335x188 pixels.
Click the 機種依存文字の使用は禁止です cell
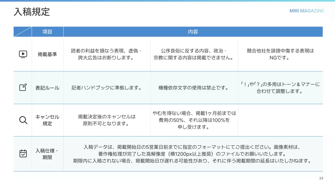(194, 88)
